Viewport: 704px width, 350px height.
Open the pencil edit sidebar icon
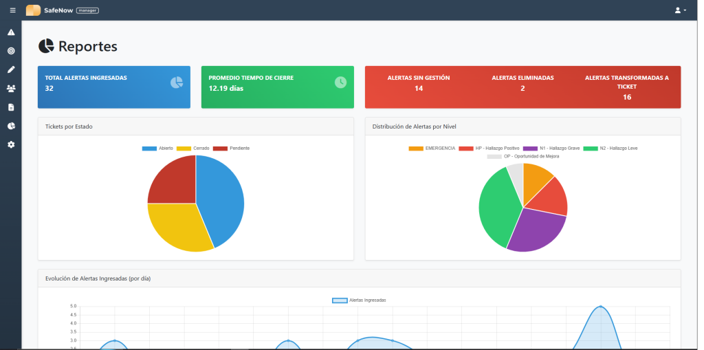pos(11,69)
